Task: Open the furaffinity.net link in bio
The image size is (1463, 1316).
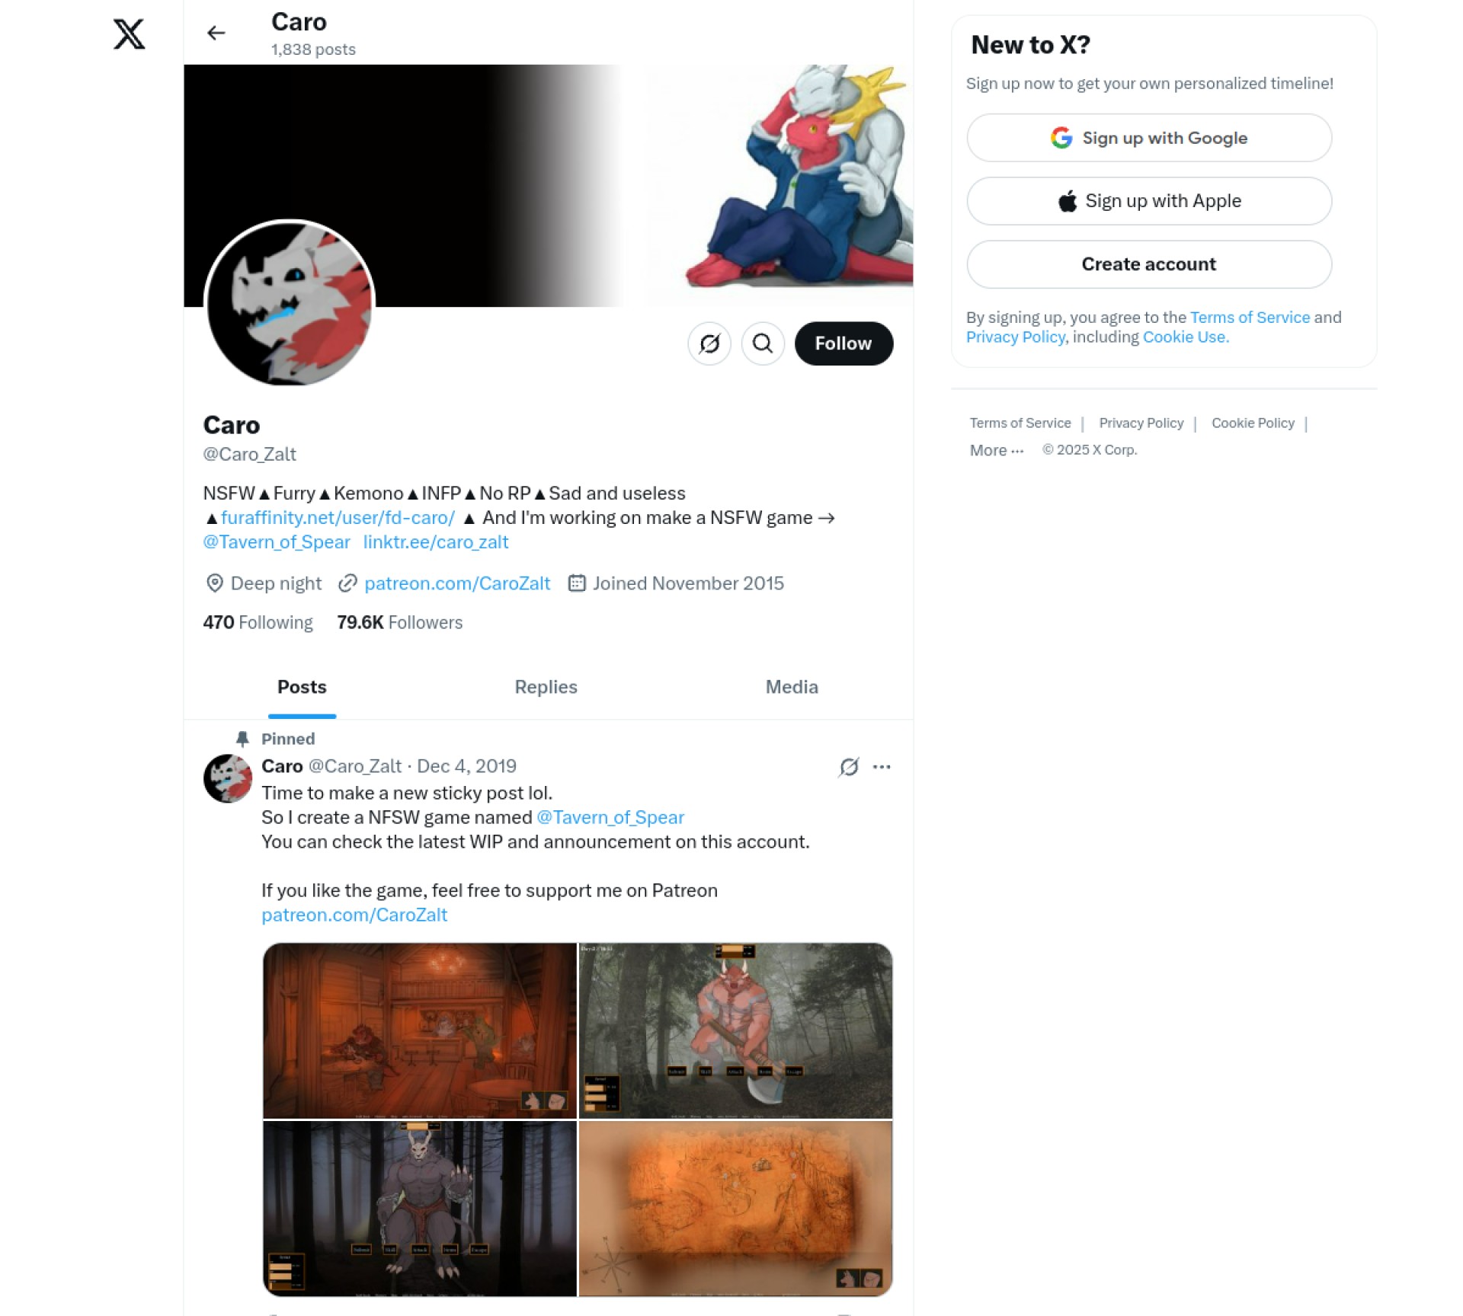Action: pyautogui.click(x=338, y=518)
